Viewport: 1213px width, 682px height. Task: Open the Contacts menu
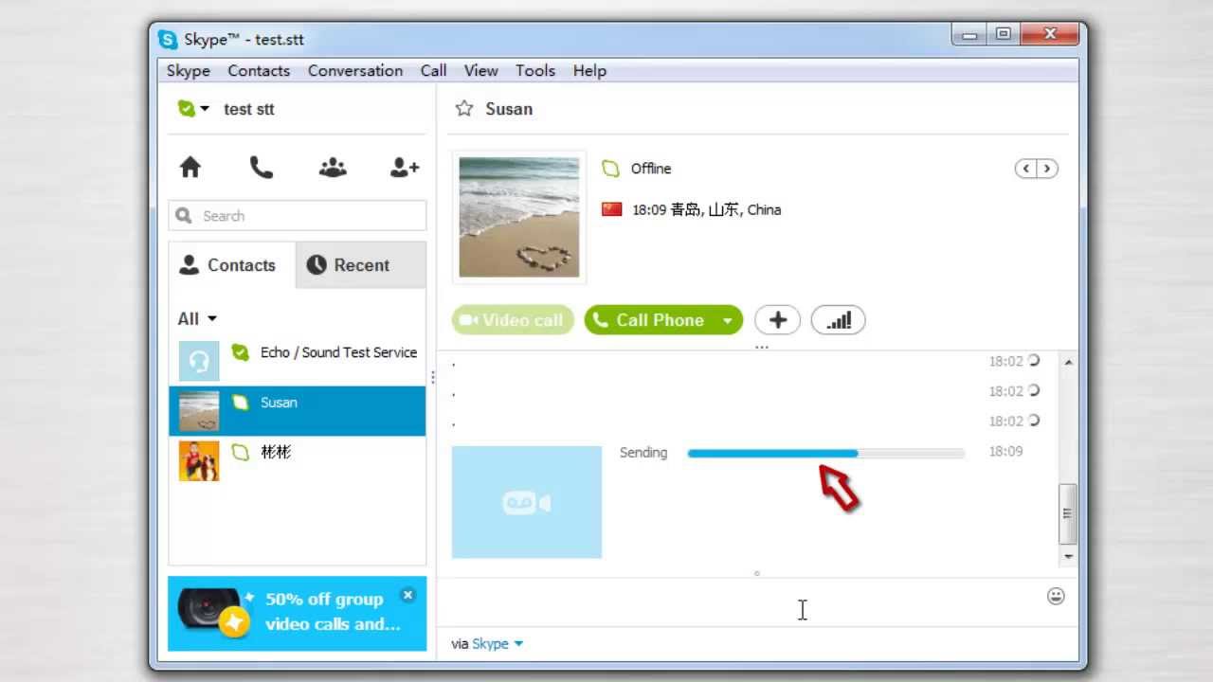(259, 71)
